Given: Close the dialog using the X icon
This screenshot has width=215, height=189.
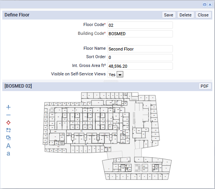Looking at the screenshot, I should pyautogui.click(x=210, y=5).
